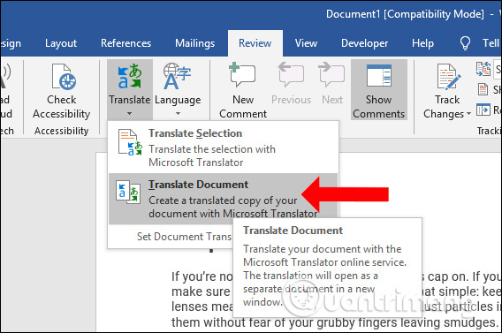Click the Translate Selection page icon
The image size is (502, 333).
[130, 142]
